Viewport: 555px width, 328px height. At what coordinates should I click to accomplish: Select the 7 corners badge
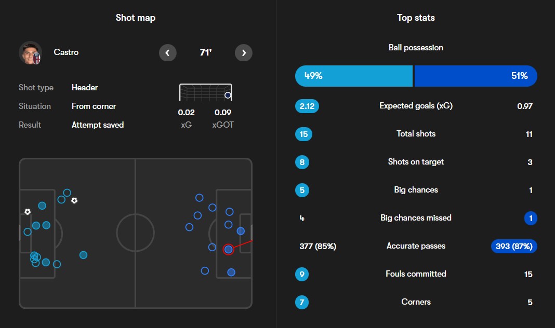(302, 302)
